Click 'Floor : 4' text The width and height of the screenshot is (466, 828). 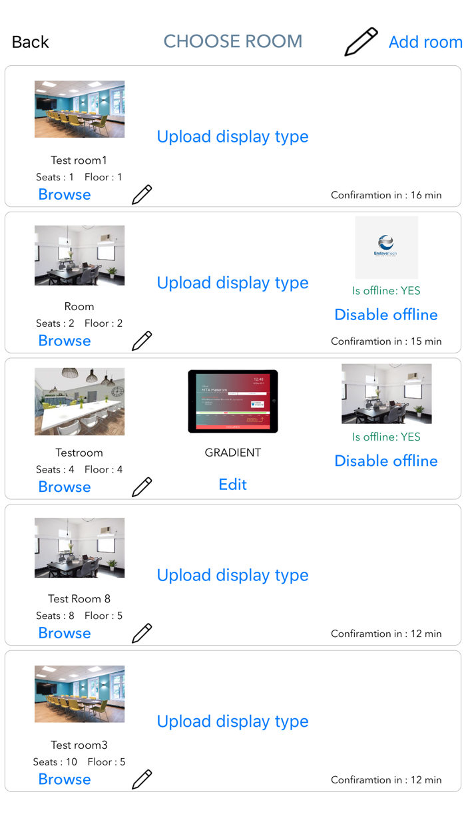[104, 470]
